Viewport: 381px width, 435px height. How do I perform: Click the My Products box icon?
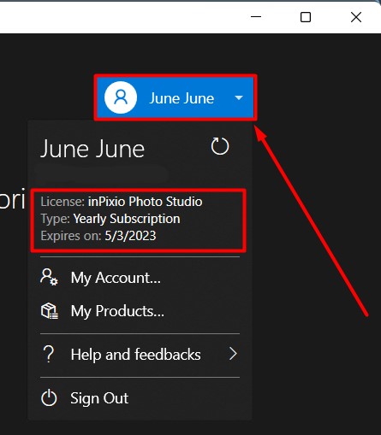(x=50, y=311)
